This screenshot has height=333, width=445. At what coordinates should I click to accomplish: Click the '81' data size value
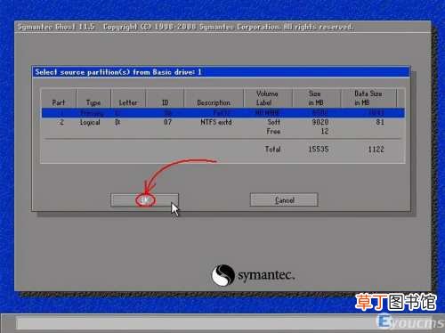380,122
